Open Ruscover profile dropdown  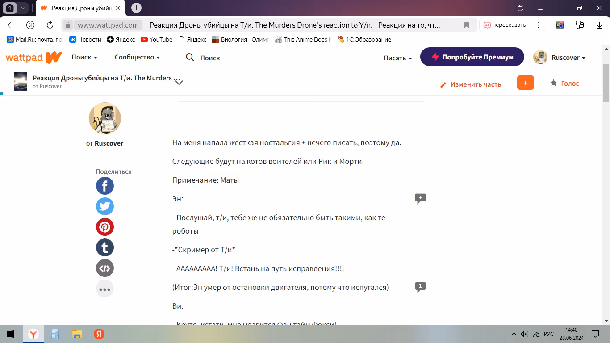[559, 57]
